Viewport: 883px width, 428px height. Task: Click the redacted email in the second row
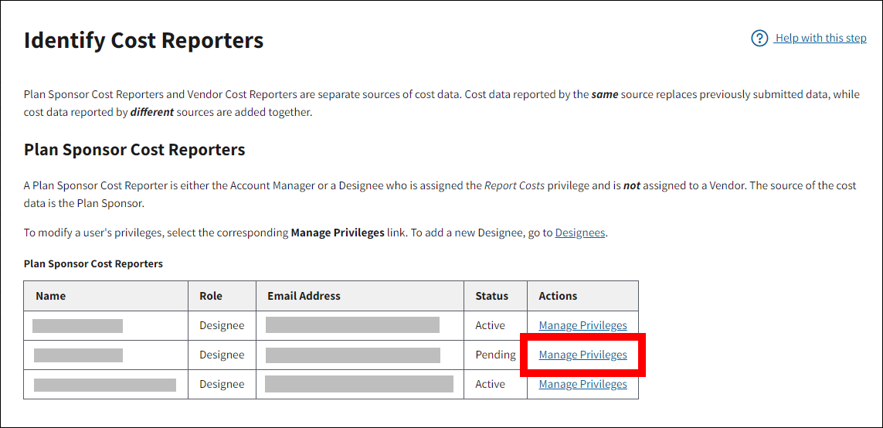click(x=353, y=355)
